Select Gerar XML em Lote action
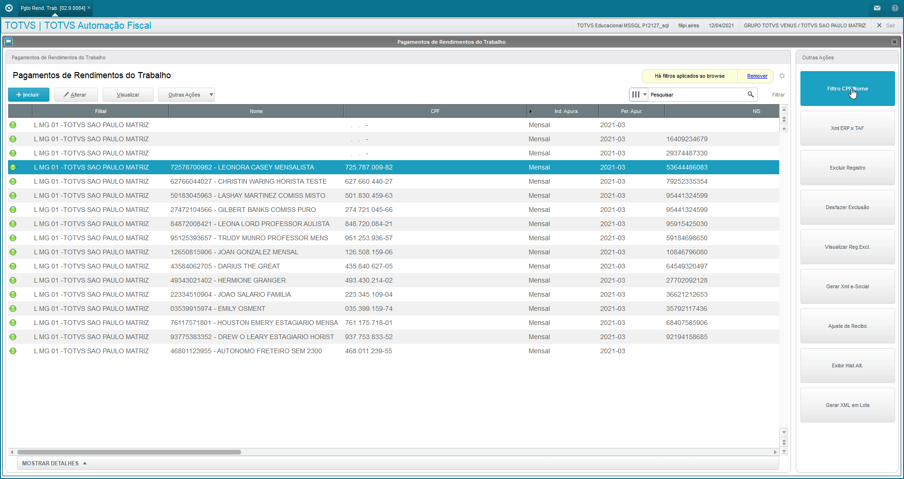The height and width of the screenshot is (479, 904). 847,405
